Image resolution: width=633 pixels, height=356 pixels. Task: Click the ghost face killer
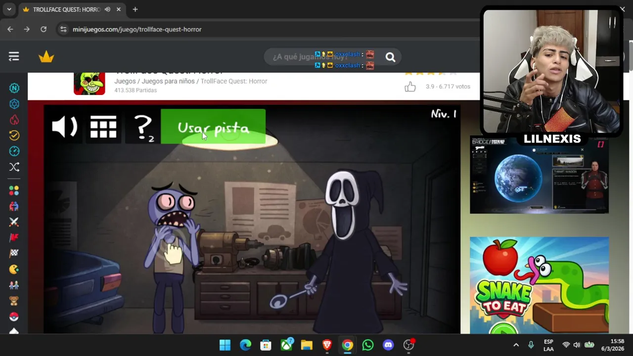(x=353, y=252)
